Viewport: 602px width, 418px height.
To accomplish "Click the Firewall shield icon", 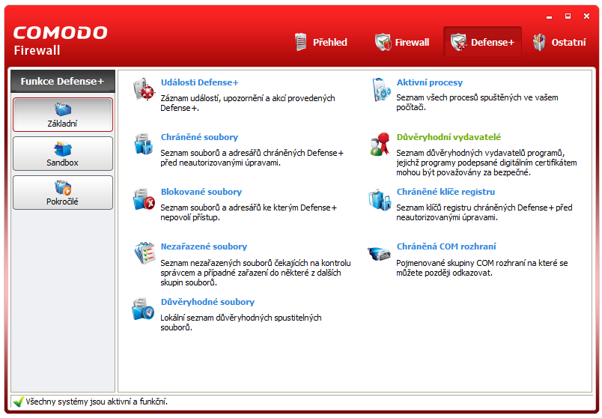I will click(x=383, y=42).
